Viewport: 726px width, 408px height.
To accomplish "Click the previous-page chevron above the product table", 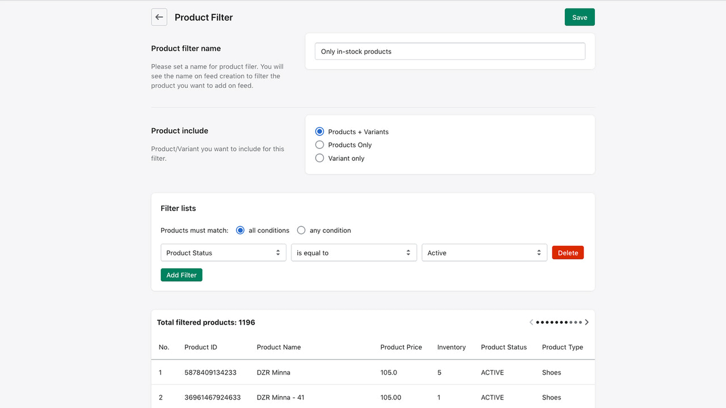I will (x=531, y=322).
